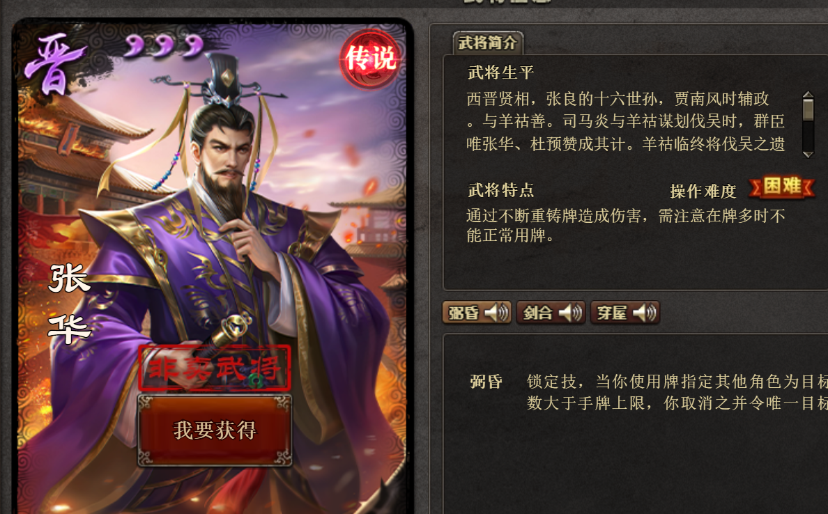This screenshot has height=514, width=828.
Task: Click the third purple magatama health icon
Action: (193, 45)
